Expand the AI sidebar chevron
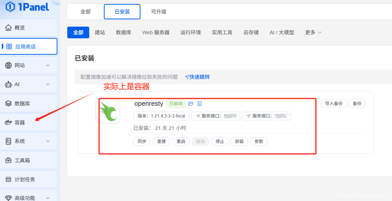Image resolution: width=392 pixels, height=201 pixels. tap(48, 84)
